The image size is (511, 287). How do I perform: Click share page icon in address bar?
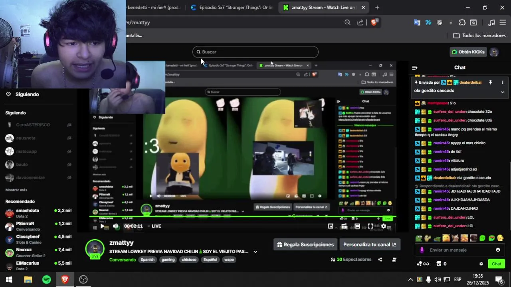tap(360, 23)
